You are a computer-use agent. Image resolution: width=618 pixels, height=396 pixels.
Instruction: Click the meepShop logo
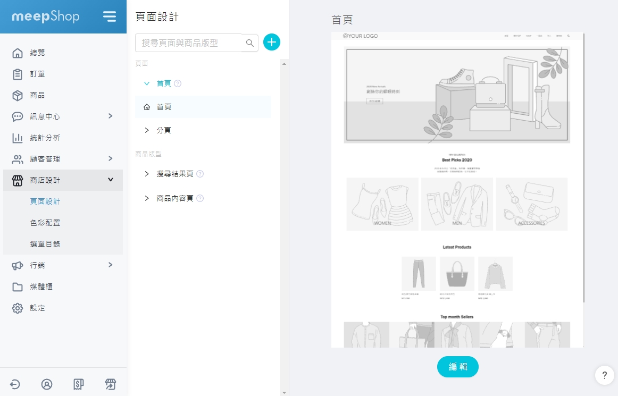(46, 16)
